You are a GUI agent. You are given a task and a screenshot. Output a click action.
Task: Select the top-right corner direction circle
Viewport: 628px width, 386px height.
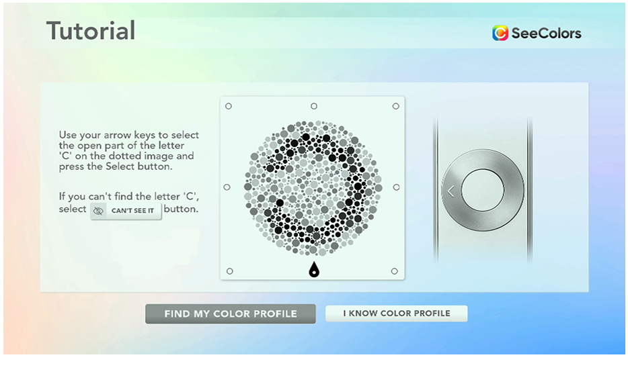pyautogui.click(x=396, y=106)
